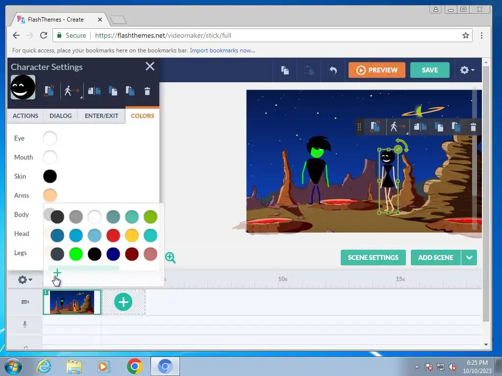Select scene 1 thumbnail in timeline

[x=72, y=302]
